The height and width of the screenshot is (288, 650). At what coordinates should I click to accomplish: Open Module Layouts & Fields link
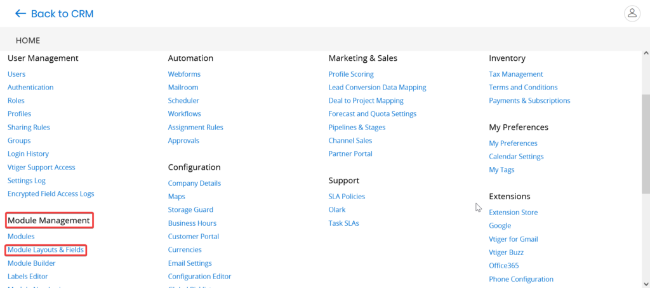[46, 250]
